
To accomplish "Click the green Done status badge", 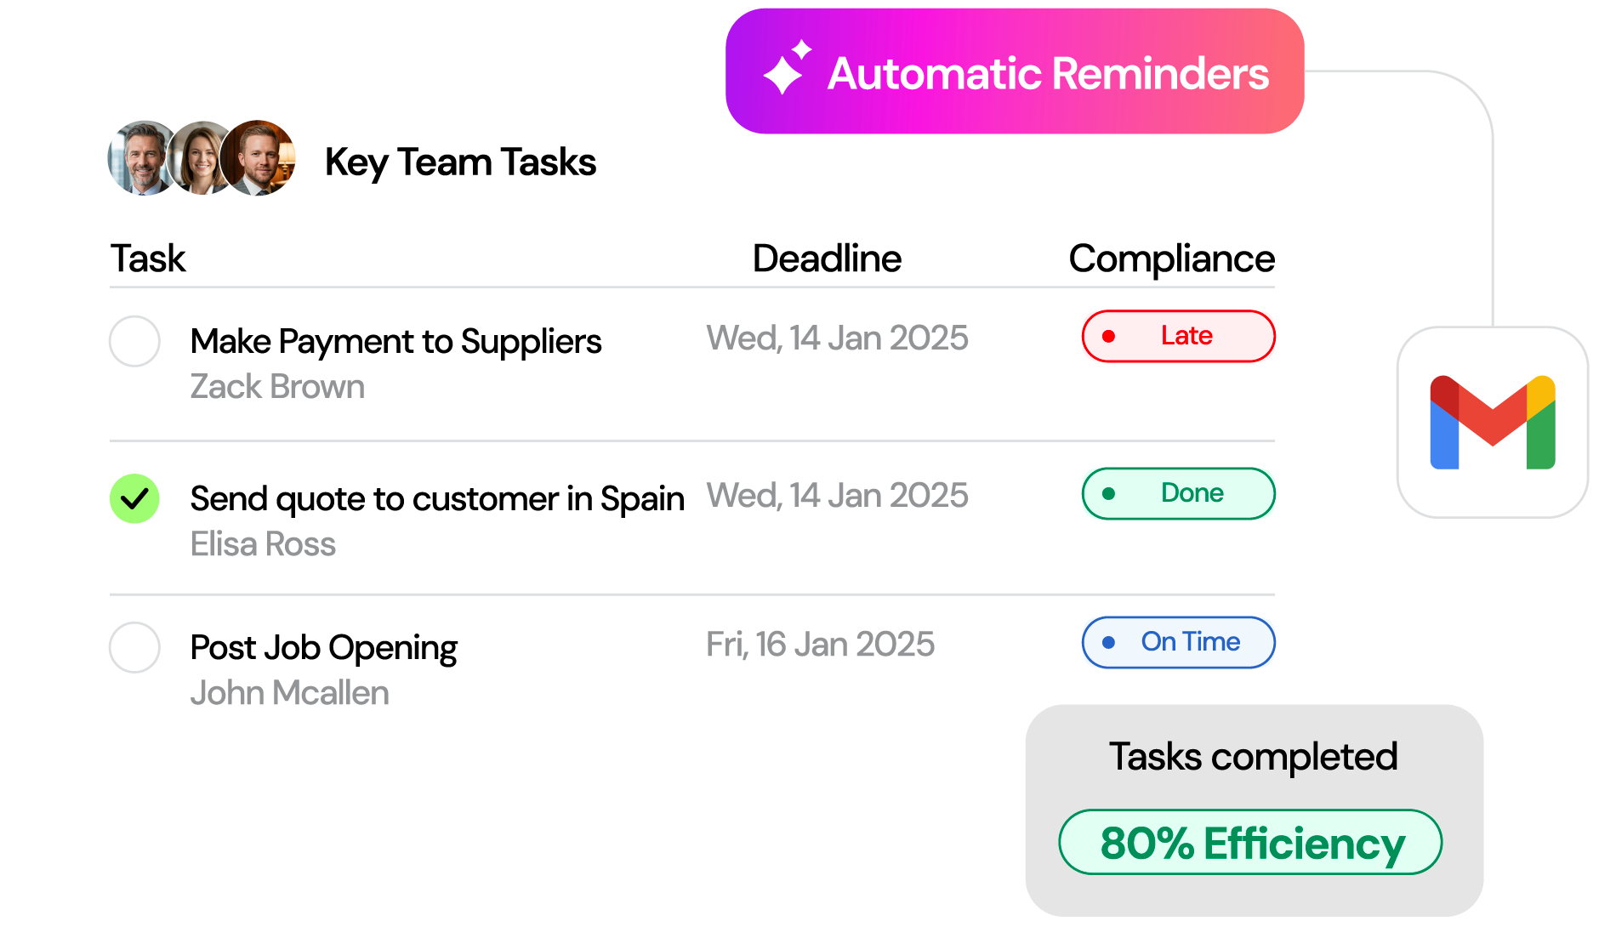I will [x=1178, y=493].
